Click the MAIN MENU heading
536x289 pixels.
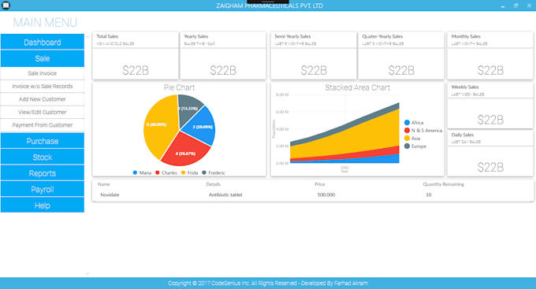pos(45,23)
